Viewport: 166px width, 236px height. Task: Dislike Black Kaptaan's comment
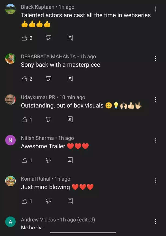49,38
